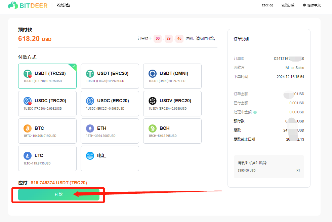Click the 1ETH=3964.3087USD rate text
The width and height of the screenshot is (332, 222).
[100, 136]
